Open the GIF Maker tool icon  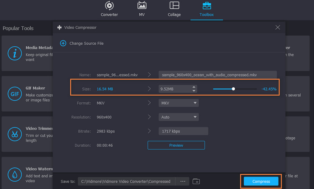pos(15,94)
